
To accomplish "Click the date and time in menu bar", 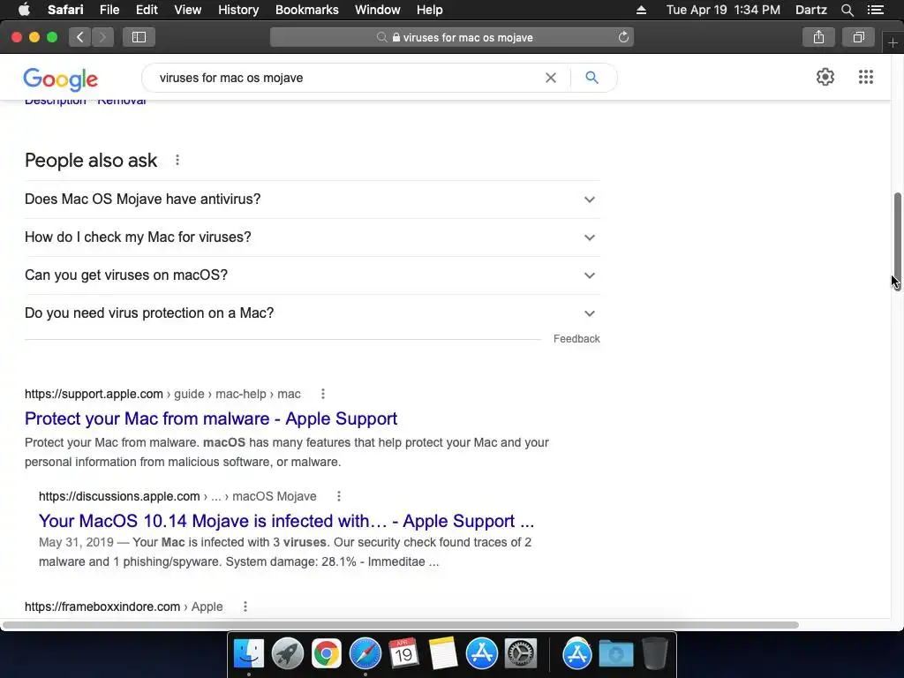I will 723,10.
